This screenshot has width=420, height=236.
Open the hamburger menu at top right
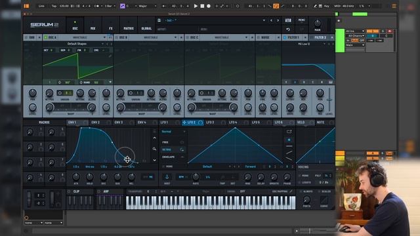394,6
